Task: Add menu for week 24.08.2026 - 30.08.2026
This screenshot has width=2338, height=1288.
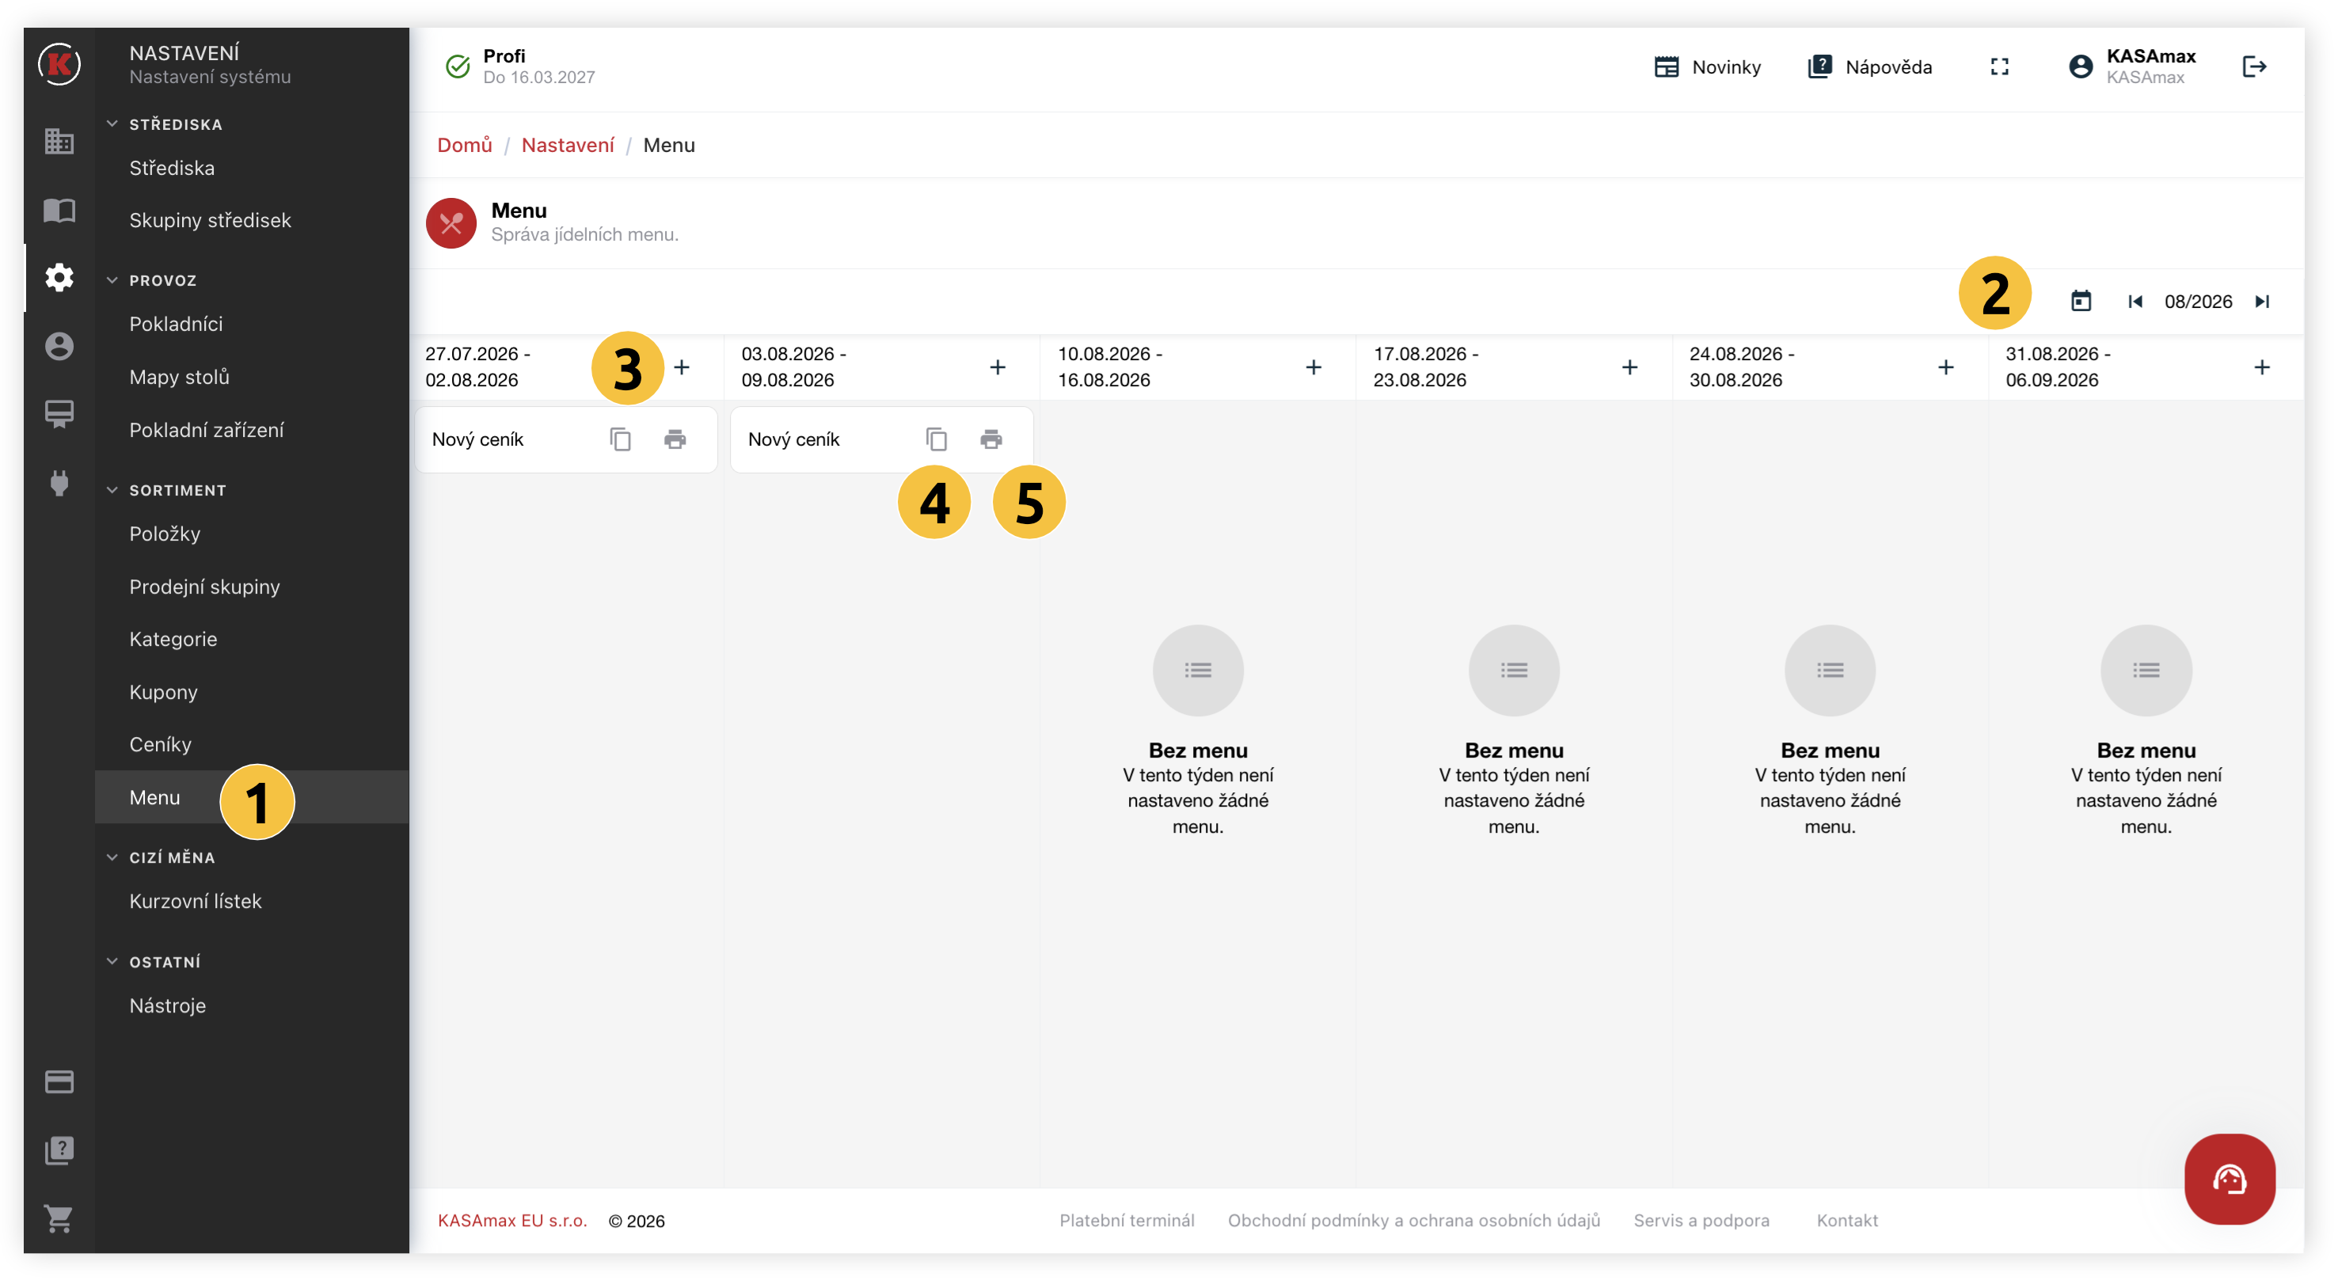Action: [x=1946, y=367]
